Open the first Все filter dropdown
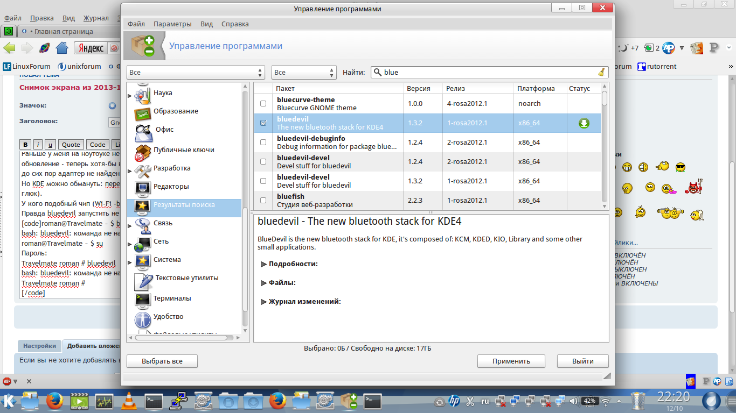736x413 pixels. (x=196, y=73)
